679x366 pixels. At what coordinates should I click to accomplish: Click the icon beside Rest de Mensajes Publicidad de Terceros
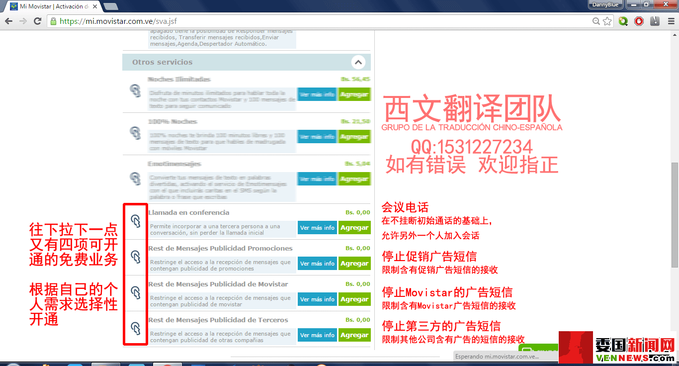click(135, 328)
